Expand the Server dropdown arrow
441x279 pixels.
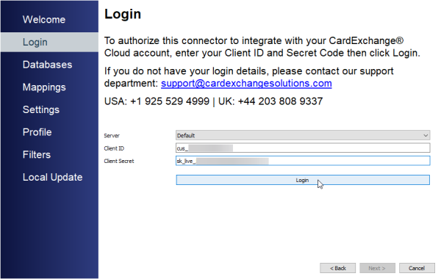tap(426, 135)
